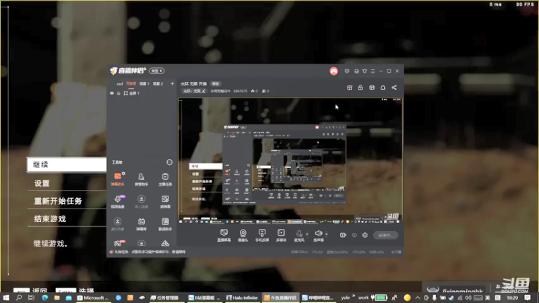Screen dimensions: 539x303
Task: Click the record video icon
Action: (x=343, y=235)
